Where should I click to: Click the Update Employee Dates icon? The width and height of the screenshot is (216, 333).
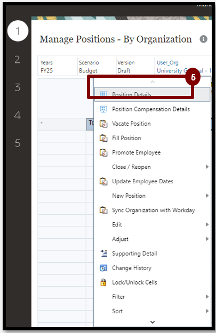[103, 181]
